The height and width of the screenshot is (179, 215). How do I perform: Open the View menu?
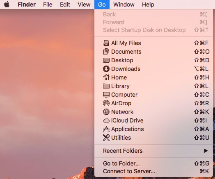tap(84, 5)
